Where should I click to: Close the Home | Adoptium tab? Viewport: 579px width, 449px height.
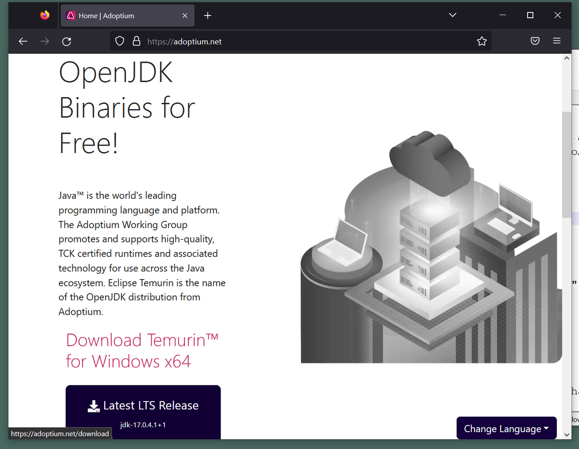coord(185,15)
